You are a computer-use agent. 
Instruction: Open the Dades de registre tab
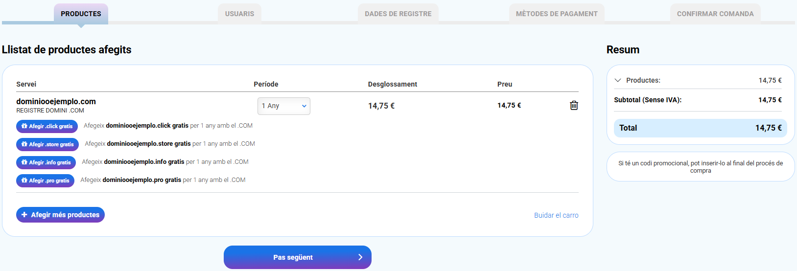coord(398,14)
